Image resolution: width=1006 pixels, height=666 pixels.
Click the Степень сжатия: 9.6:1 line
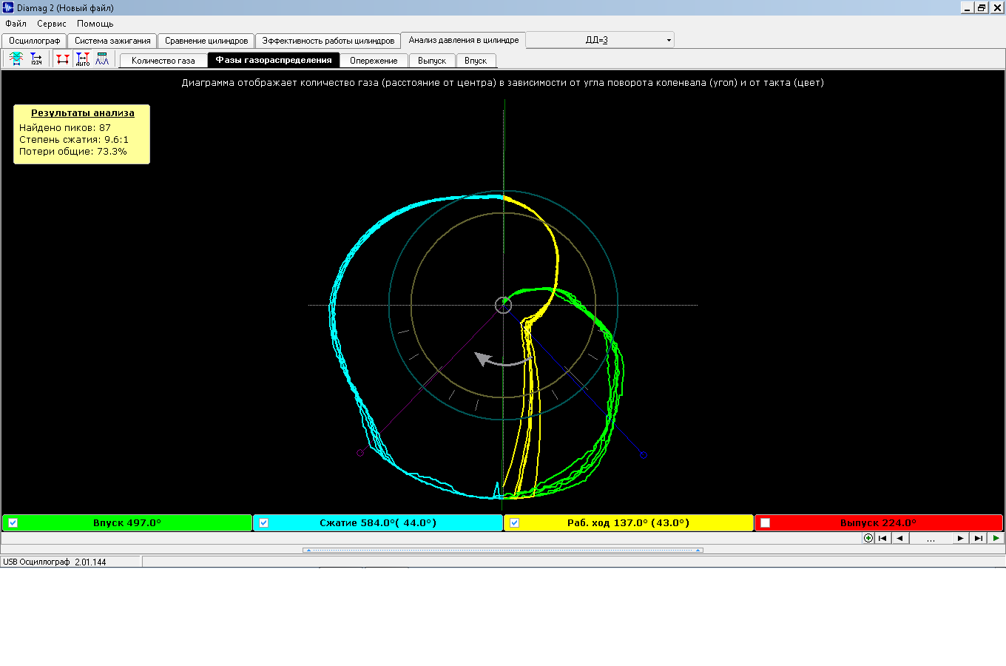point(74,140)
